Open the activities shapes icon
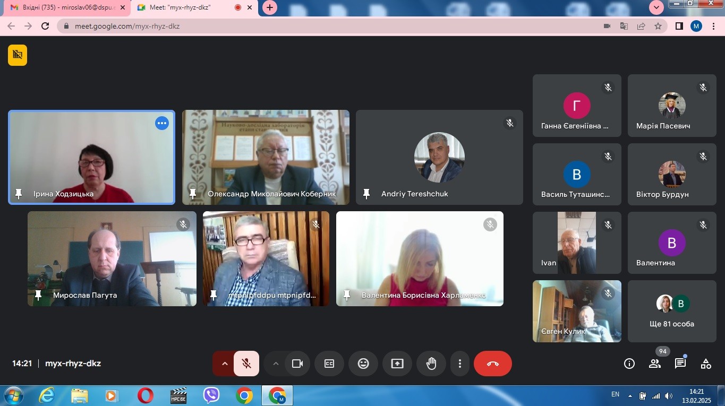 tap(705, 364)
